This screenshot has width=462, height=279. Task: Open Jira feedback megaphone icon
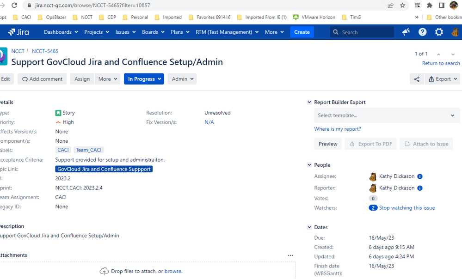coord(406,32)
